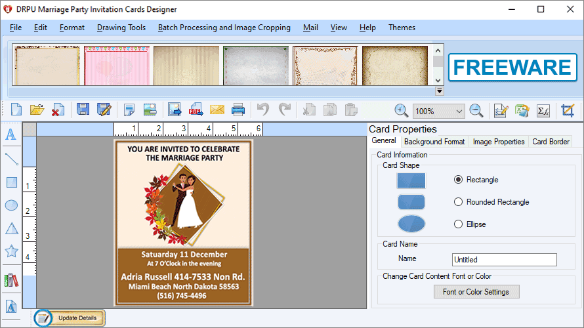Click the checklist-with-pencil icon in the toolbar

[x=501, y=111]
